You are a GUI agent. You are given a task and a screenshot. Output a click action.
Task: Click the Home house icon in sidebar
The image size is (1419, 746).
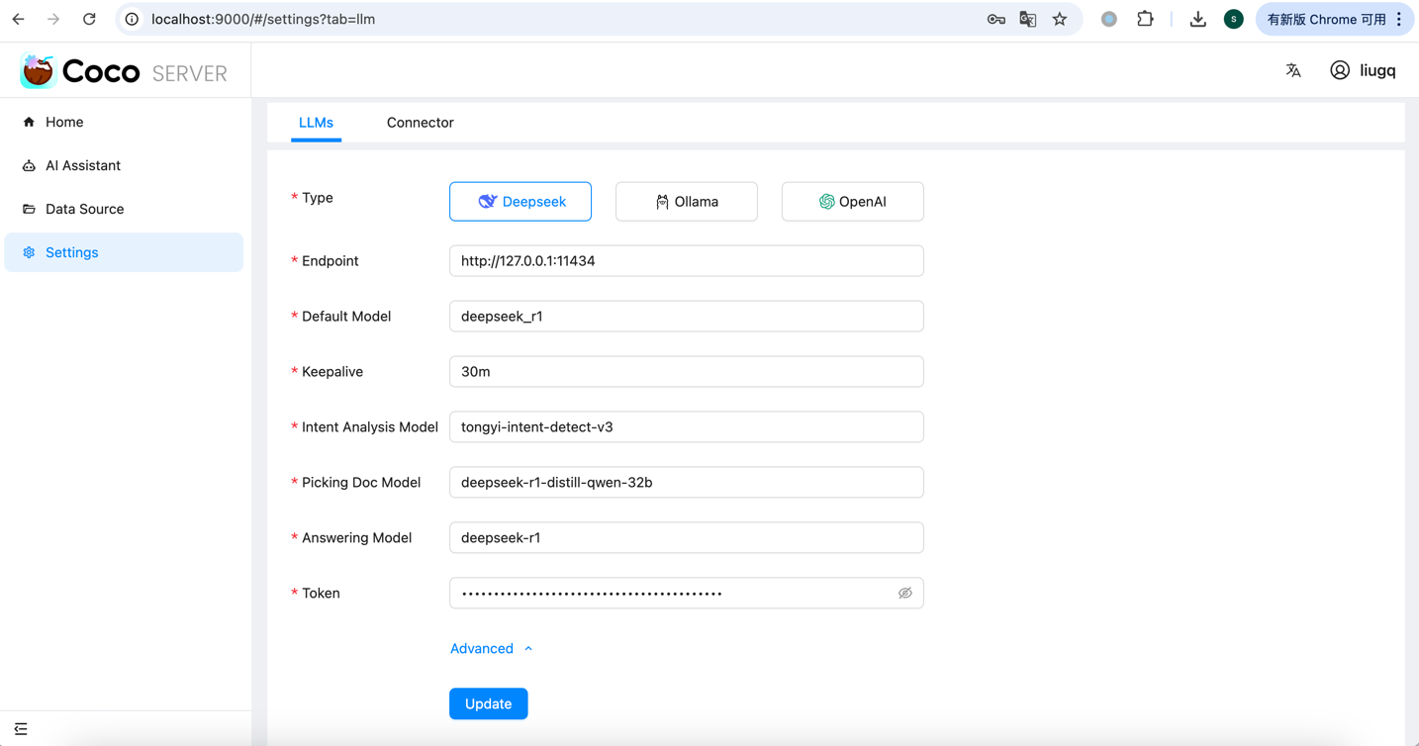(29, 122)
